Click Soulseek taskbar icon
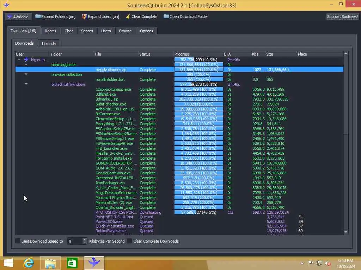Viewport: 361px width, 270px height. pos(94,263)
